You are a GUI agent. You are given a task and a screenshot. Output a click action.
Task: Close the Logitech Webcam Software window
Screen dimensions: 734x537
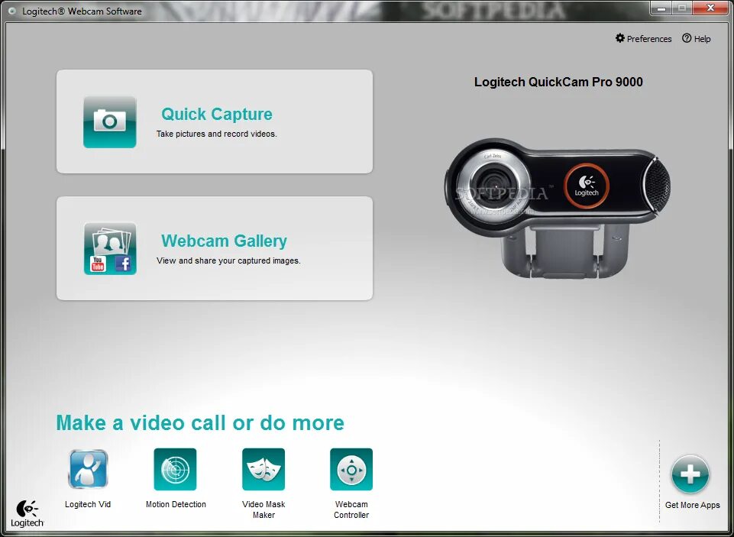[711, 8]
